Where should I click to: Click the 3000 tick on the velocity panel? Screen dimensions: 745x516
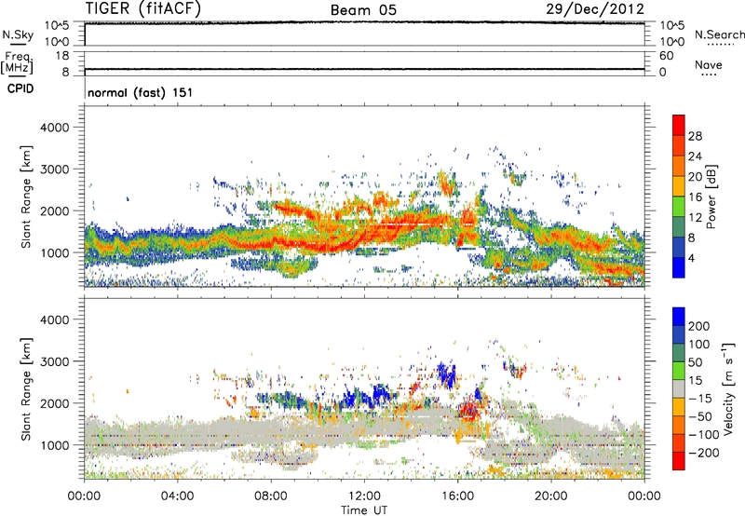(54, 361)
